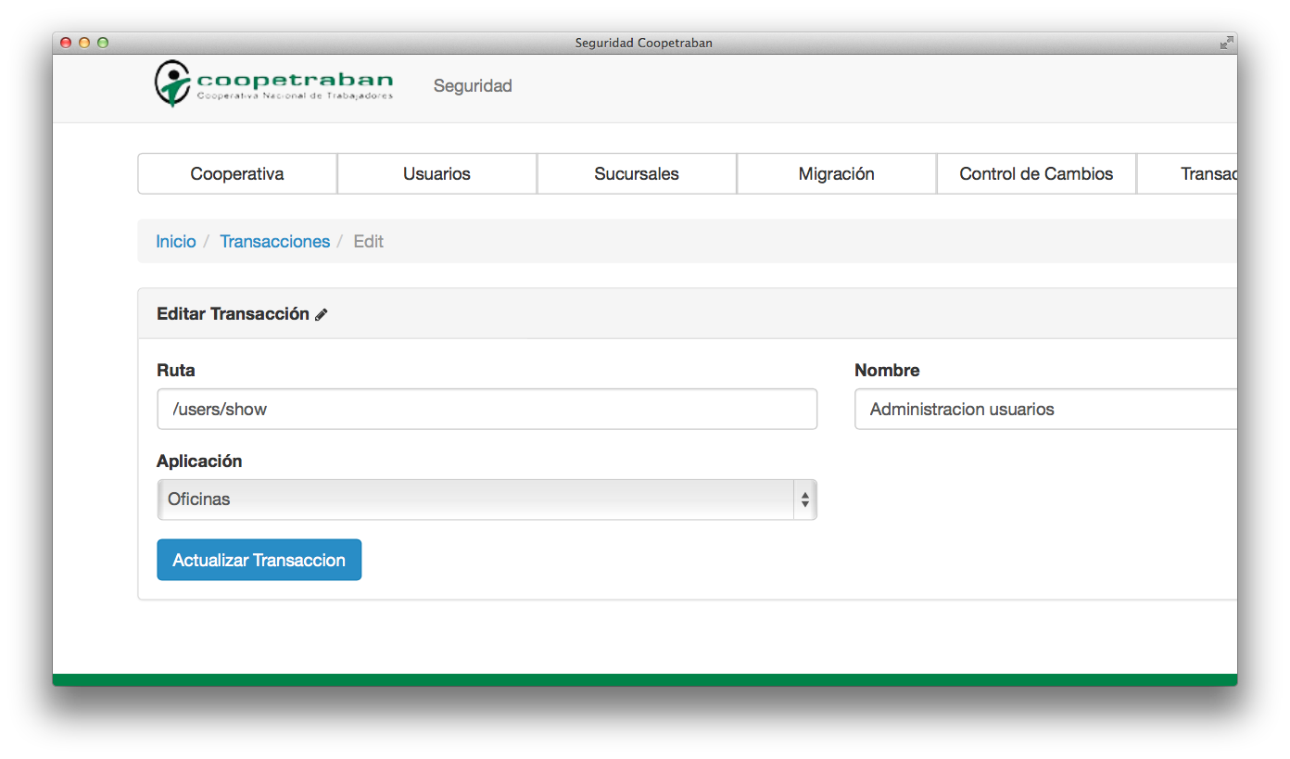Click the Ruta field label
This screenshot has height=759, width=1290.
tap(176, 370)
